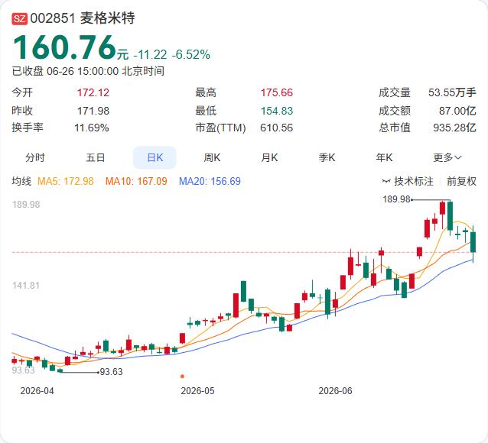Click the 成交额 value 87.00亿
This screenshot has width=488, height=443.
457,111
